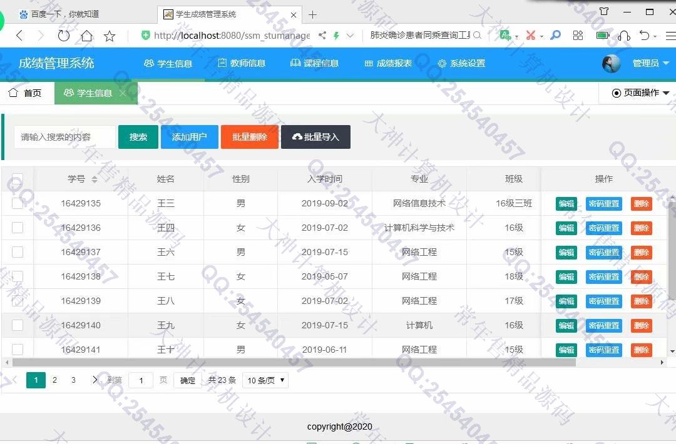This screenshot has width=676, height=444.
Task: Click the blue magnifier find icon
Action: click(556, 35)
